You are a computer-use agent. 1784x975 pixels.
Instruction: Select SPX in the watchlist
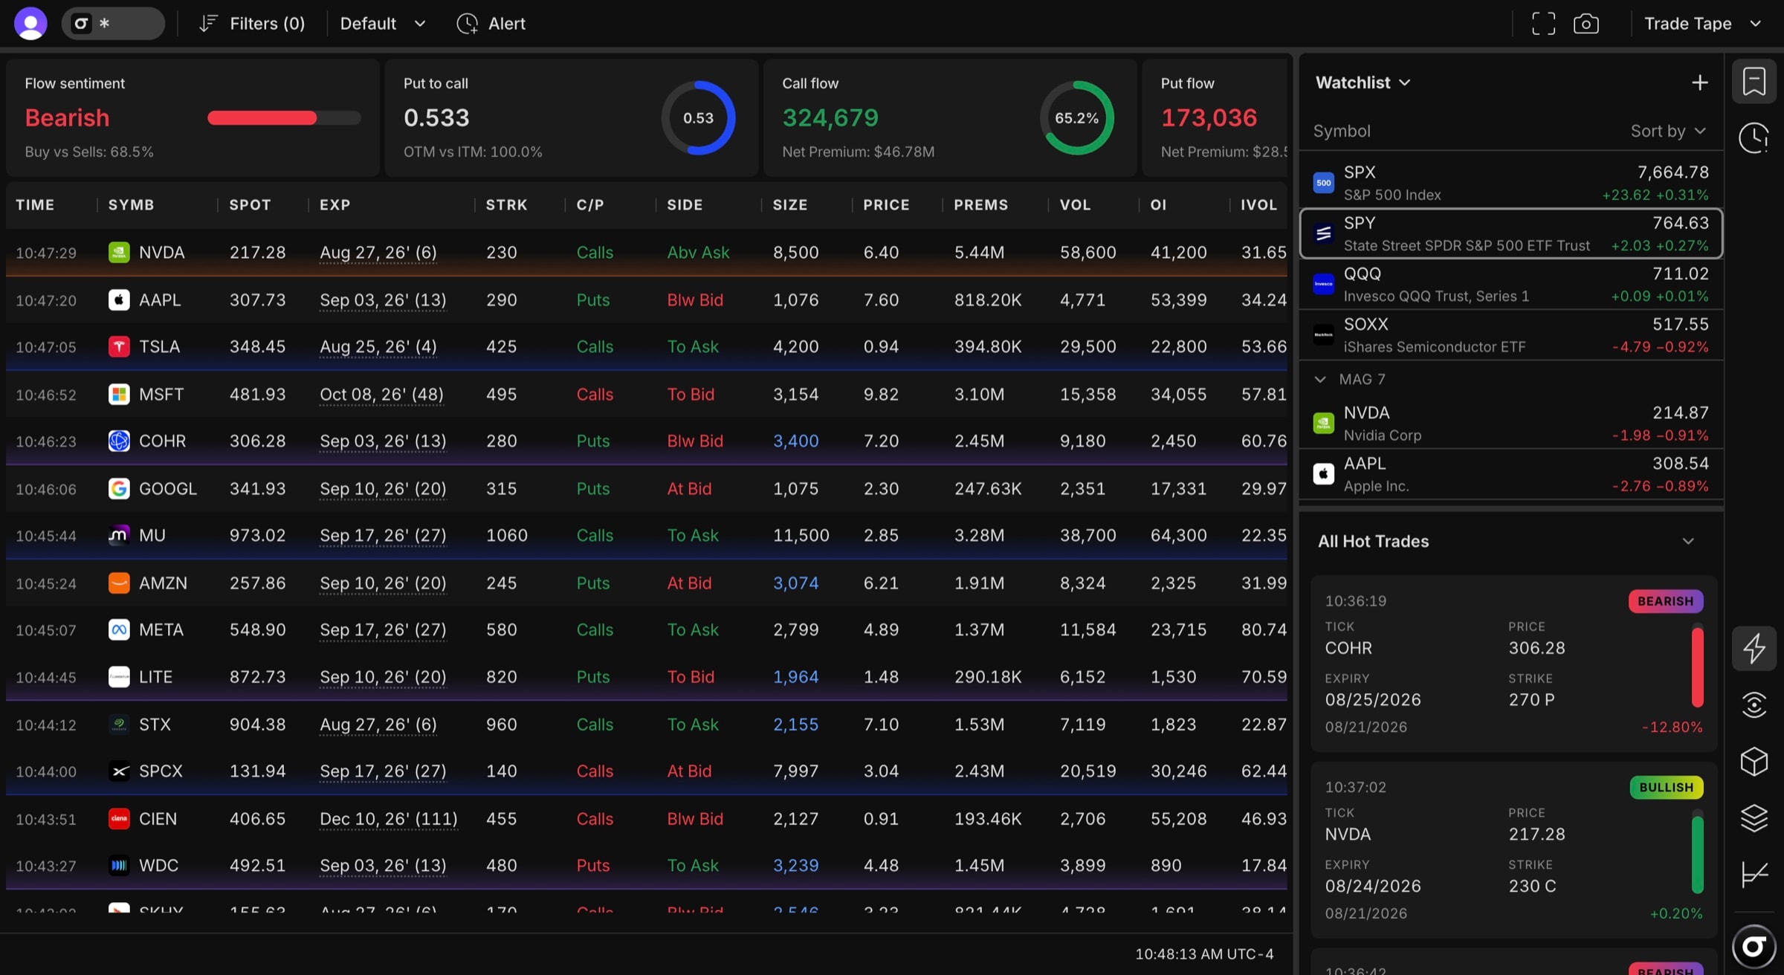click(1510, 183)
